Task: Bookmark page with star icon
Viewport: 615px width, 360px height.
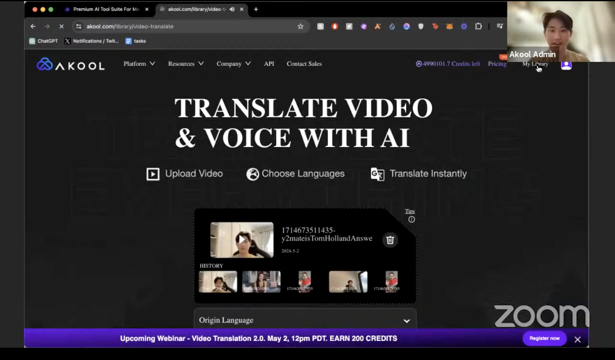Action: click(x=301, y=27)
